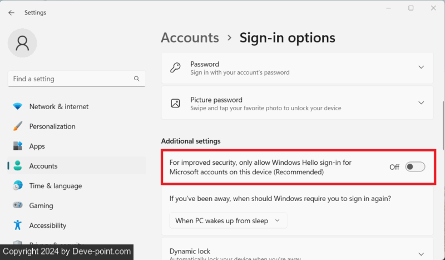This screenshot has width=445, height=260.
Task: Select Accounts in the sidebar
Action: (43, 166)
